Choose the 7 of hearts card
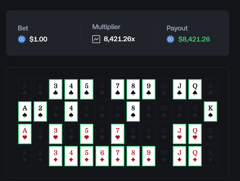Image resolution: width=240 pixels, height=181 pixels. coord(118,134)
